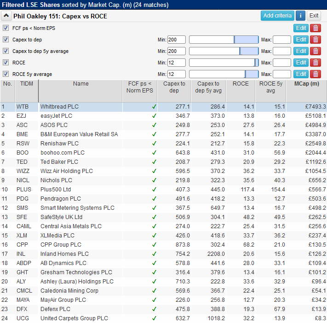327x323 pixels.
Task: Select the boohoo.com PLC row
Action: (x=164, y=153)
